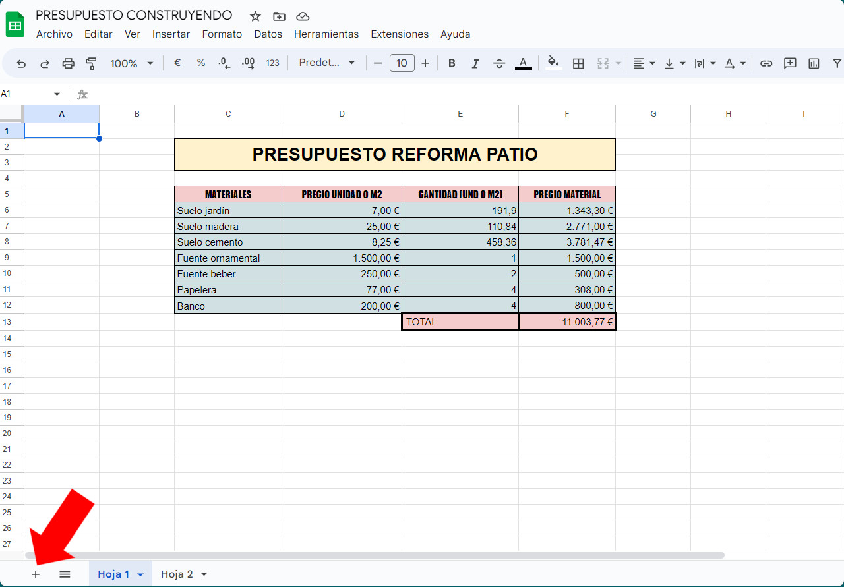Screen dimensions: 844x587
Task: Toggle bold formatting
Action: coord(452,63)
